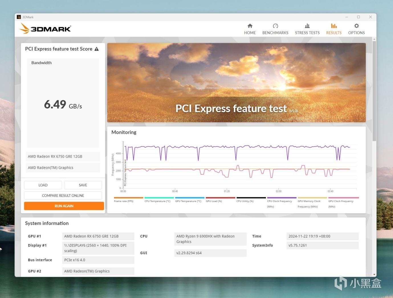Toggle the GPU Memory Clock Frequency legend swatch

312,198
